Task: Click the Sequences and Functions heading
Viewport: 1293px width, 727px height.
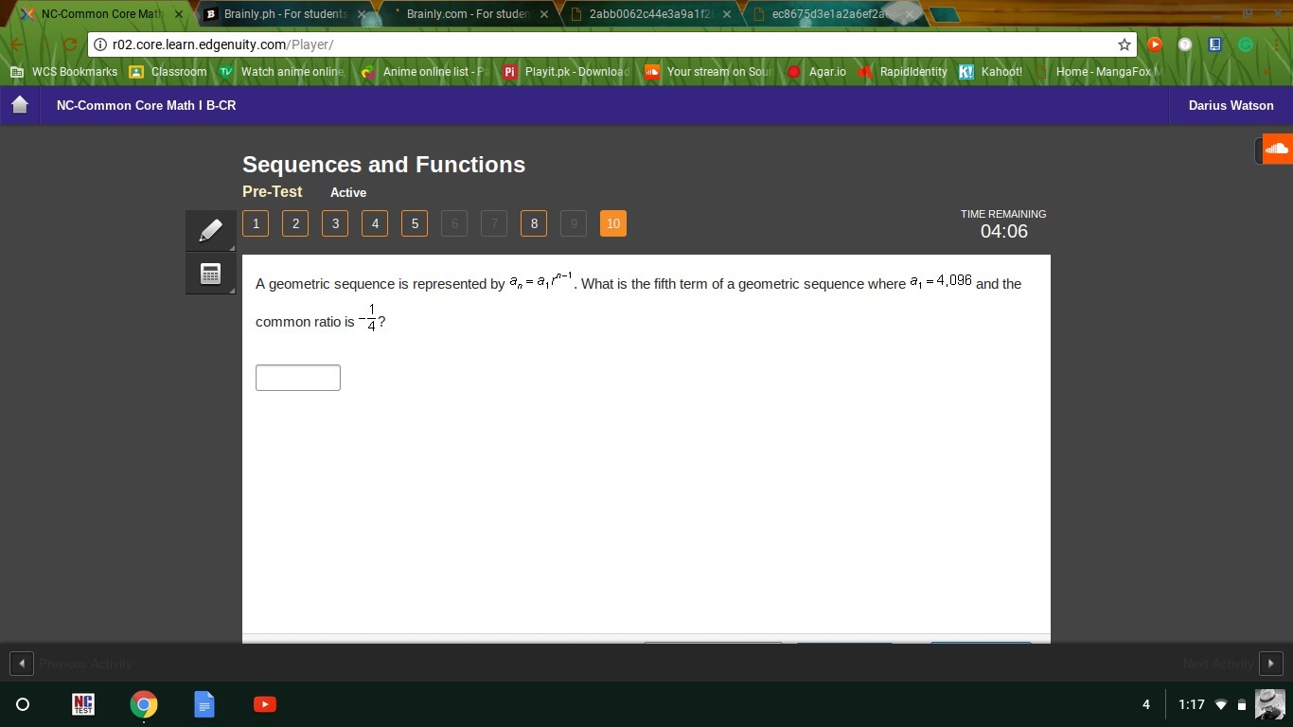Action: 384,165
